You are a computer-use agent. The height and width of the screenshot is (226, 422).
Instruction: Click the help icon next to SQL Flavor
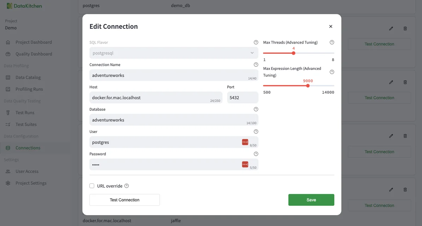click(256, 42)
